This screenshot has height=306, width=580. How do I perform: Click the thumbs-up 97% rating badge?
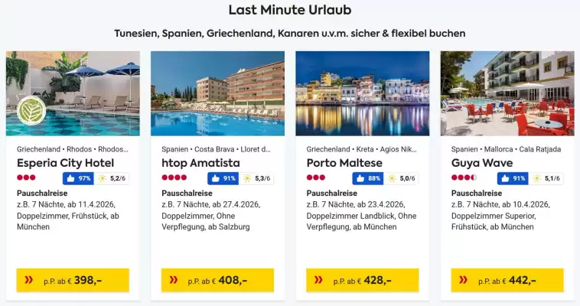77,178
